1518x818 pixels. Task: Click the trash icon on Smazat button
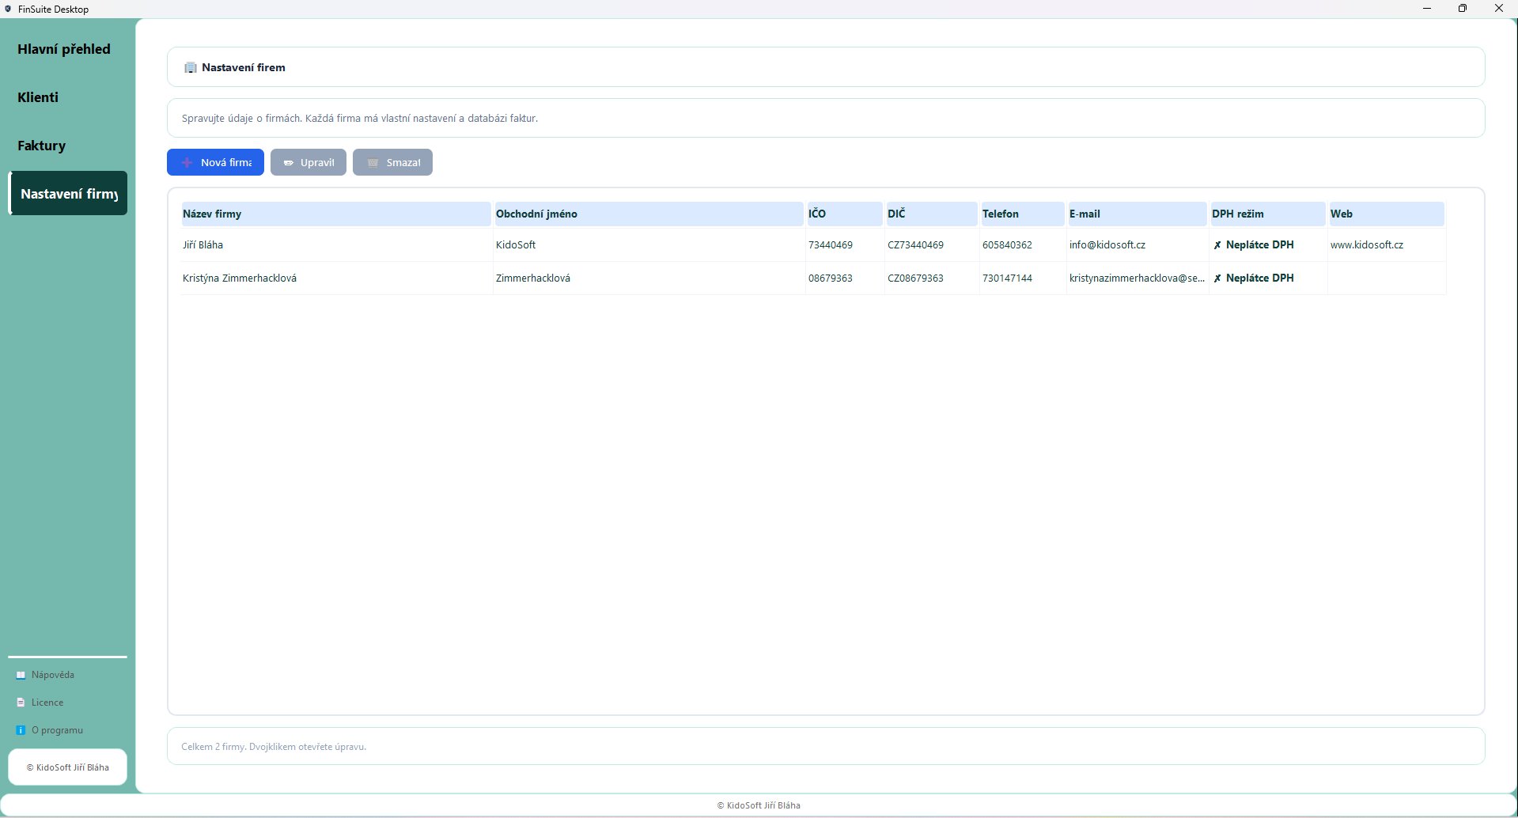tap(373, 163)
